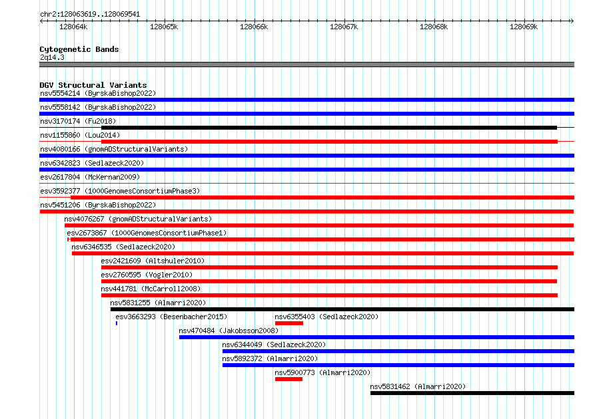Click the 128068k ruler tick label

(x=434, y=27)
